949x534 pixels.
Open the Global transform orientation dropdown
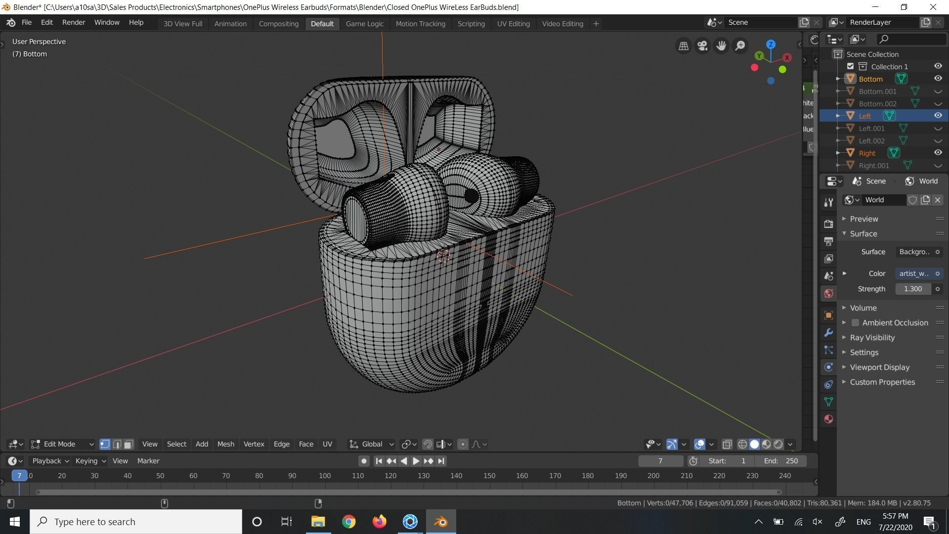372,444
